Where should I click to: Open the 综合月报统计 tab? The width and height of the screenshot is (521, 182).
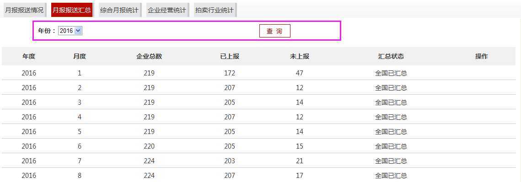click(119, 10)
